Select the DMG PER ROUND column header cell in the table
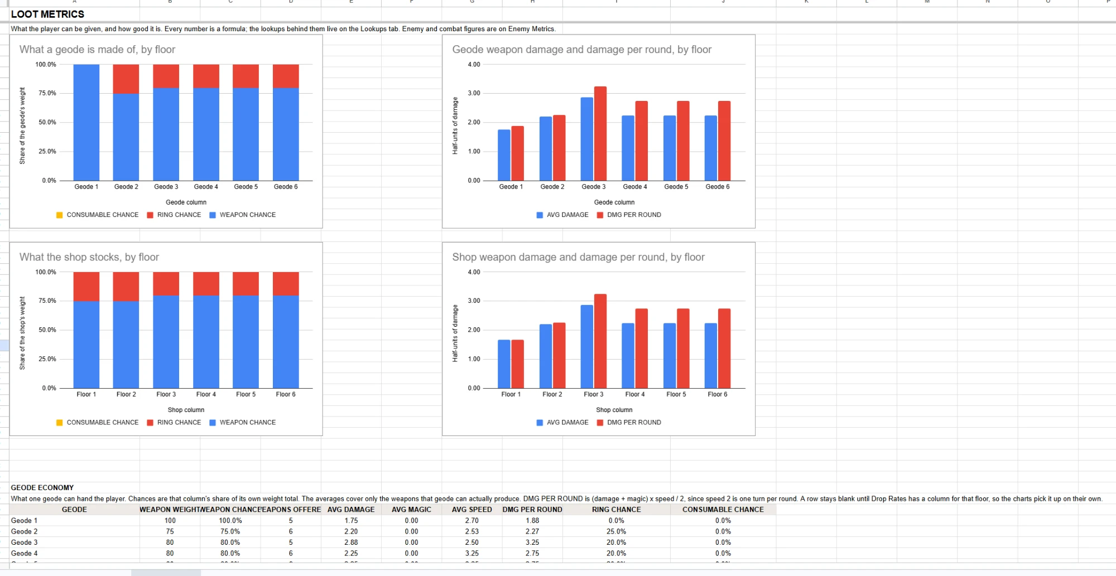1116x576 pixels. pos(532,510)
